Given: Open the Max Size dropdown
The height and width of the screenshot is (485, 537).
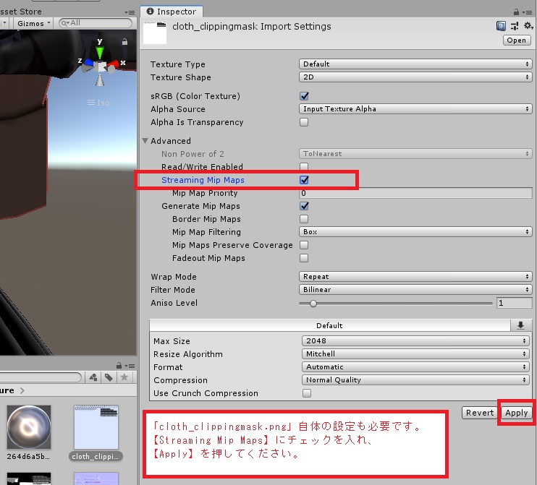Looking at the screenshot, I should tap(415, 340).
